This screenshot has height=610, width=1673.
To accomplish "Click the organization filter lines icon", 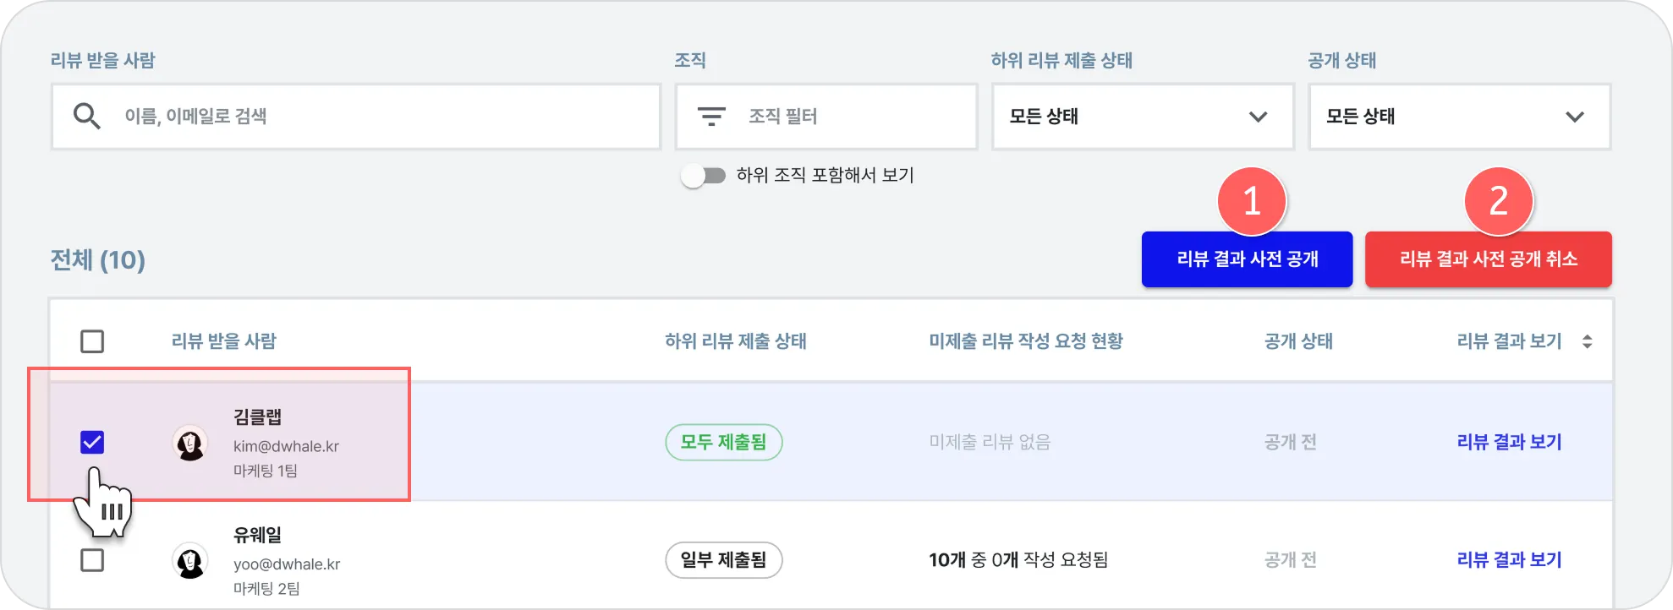I will [x=711, y=116].
